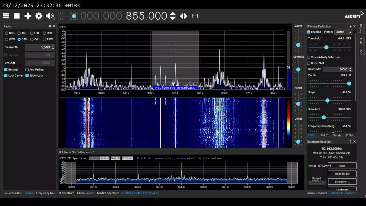The image size is (366, 206).
Task: Adjust the Depth slider
Action: pyautogui.click(x=330, y=83)
